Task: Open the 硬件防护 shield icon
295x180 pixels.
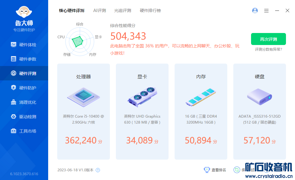Action: (x=14, y=88)
